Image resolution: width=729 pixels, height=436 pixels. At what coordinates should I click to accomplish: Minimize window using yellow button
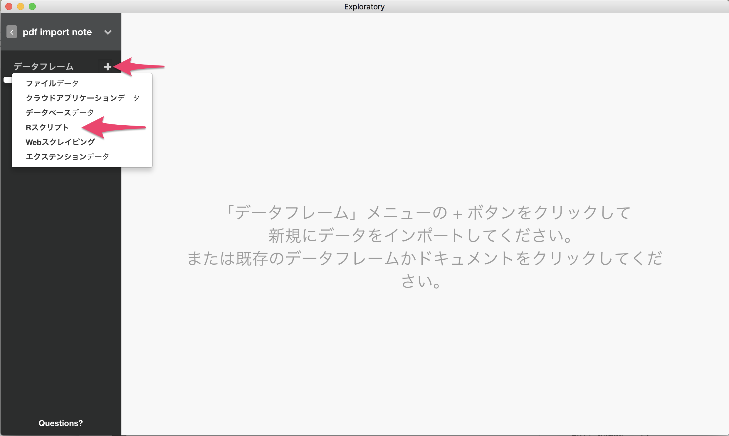click(x=21, y=6)
